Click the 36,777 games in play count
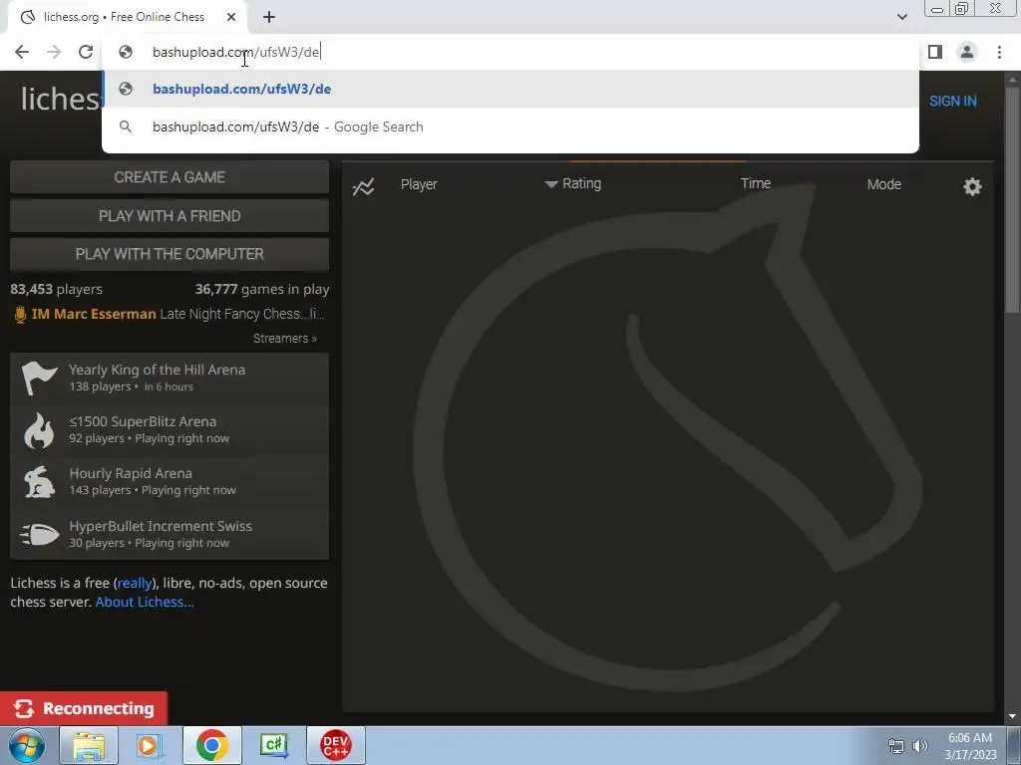1021x765 pixels. pyautogui.click(x=262, y=289)
